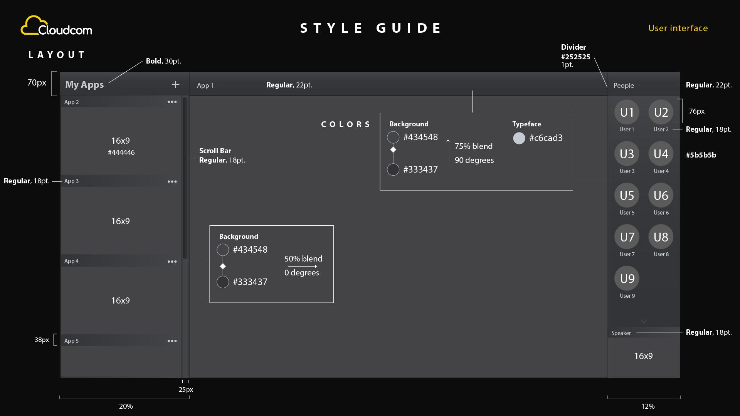
Task: Click the #434548 swatch in 75% blend box
Action: [x=393, y=137]
